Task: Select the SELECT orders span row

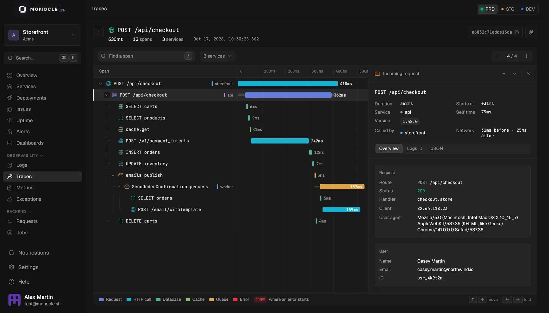Action: click(x=231, y=198)
